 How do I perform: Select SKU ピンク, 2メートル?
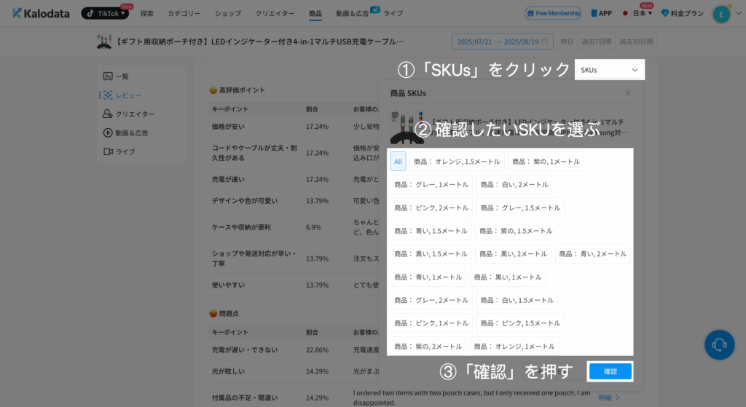(431, 208)
